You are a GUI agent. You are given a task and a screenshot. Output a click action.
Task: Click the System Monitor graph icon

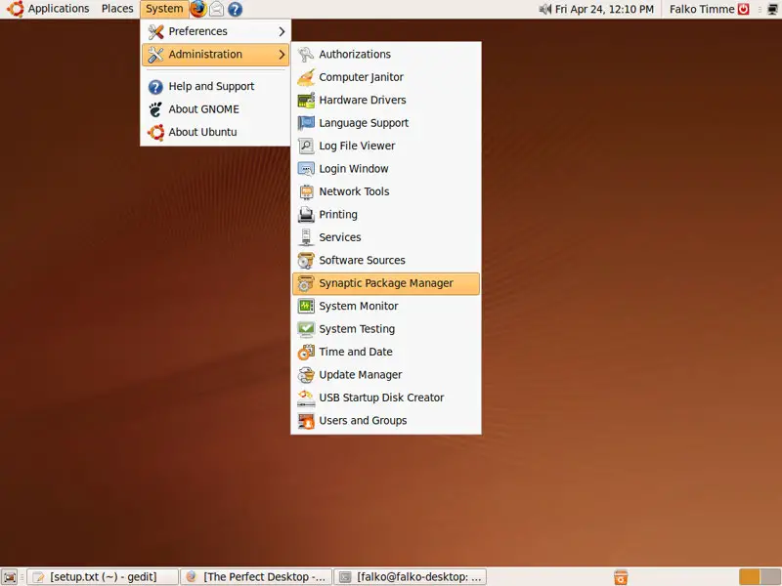306,306
